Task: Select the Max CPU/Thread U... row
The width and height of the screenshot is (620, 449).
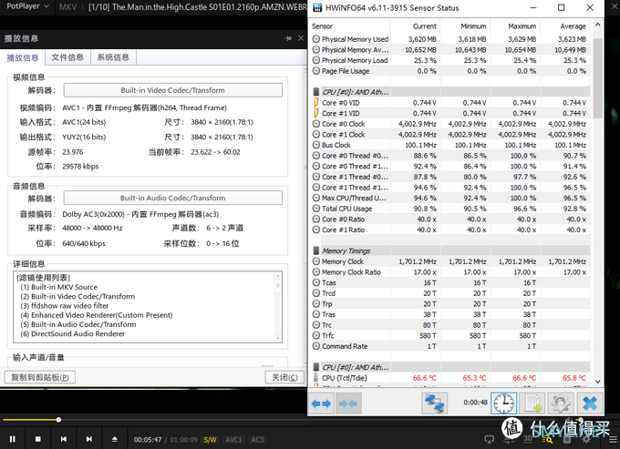Action: point(450,198)
